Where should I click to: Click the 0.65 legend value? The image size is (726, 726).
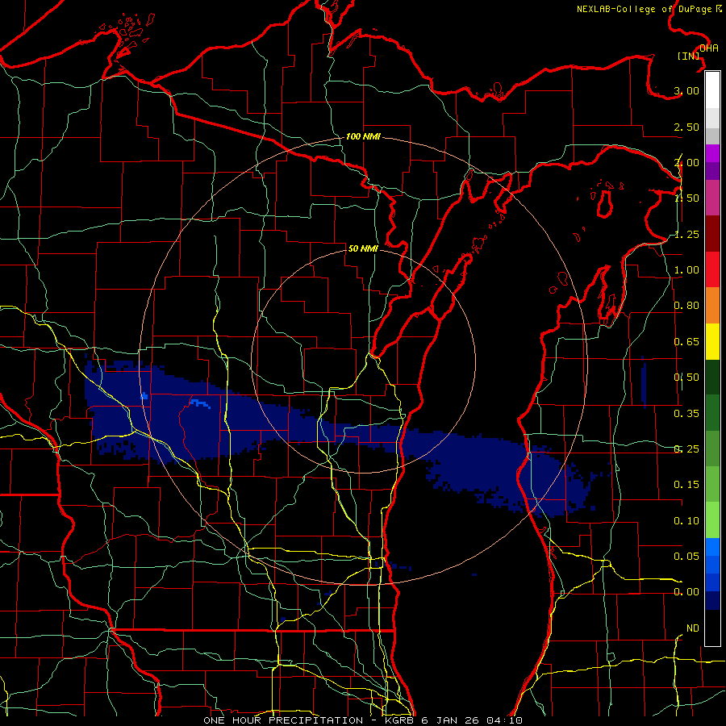click(686, 342)
